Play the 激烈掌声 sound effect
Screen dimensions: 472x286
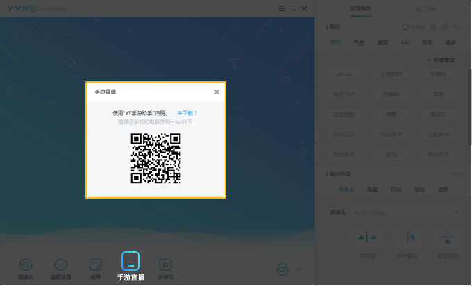point(344,154)
